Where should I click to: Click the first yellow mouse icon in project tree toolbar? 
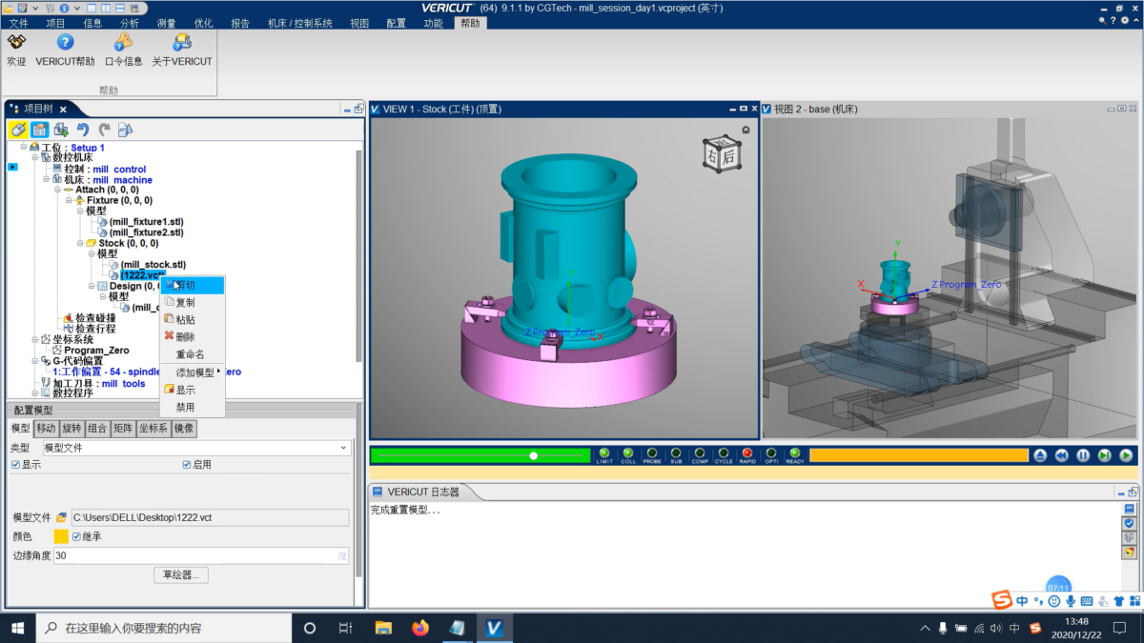click(x=18, y=130)
